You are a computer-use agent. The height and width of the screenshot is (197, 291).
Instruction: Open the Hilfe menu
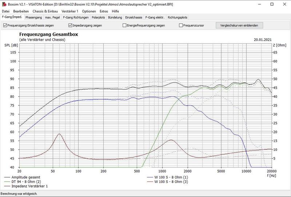(x=115, y=11)
